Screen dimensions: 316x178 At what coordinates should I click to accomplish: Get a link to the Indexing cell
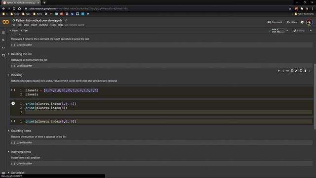coord(287,71)
